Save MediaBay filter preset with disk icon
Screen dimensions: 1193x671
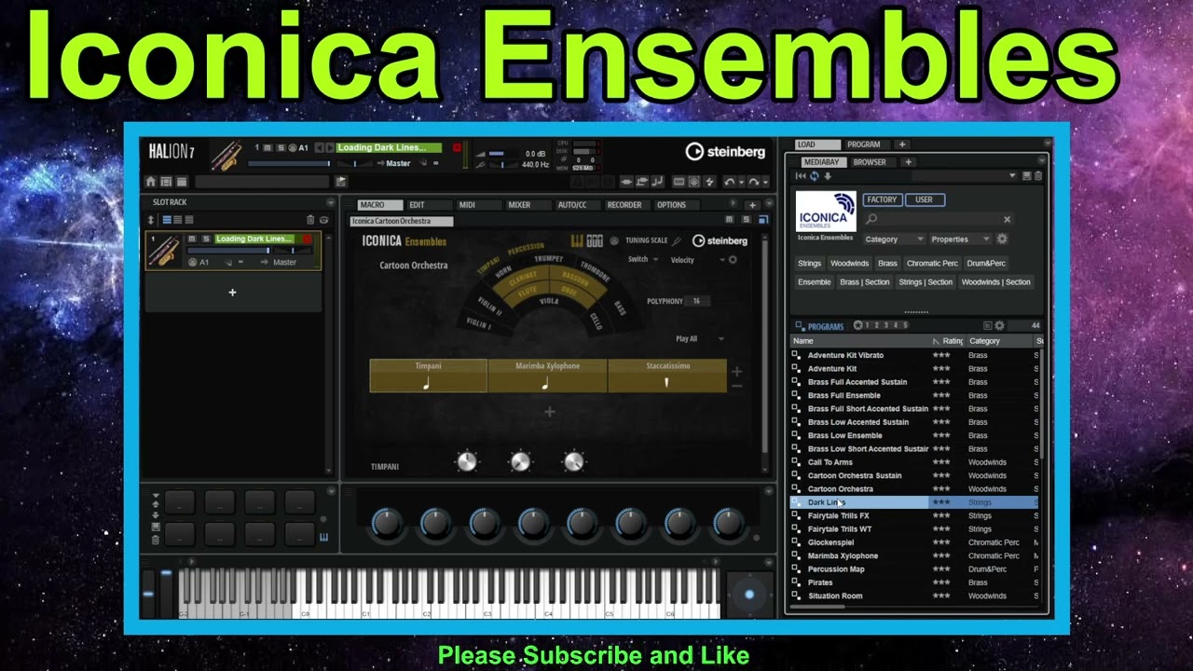tap(1026, 176)
